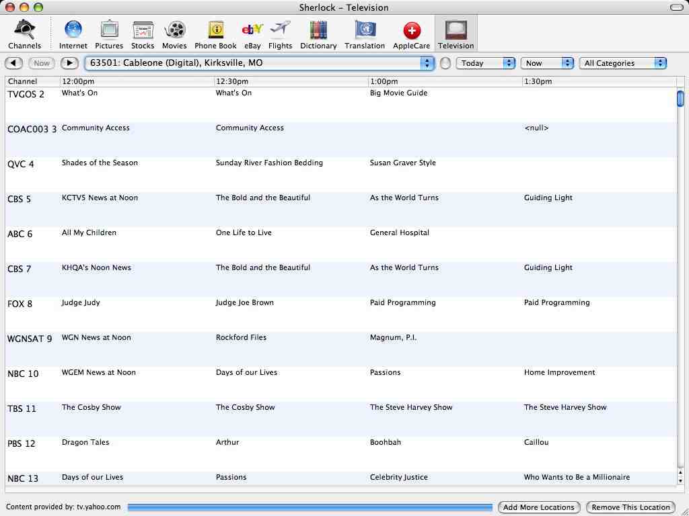Click the vertical scrollbar thumb
This screenshot has width=689, height=516.
(x=680, y=98)
